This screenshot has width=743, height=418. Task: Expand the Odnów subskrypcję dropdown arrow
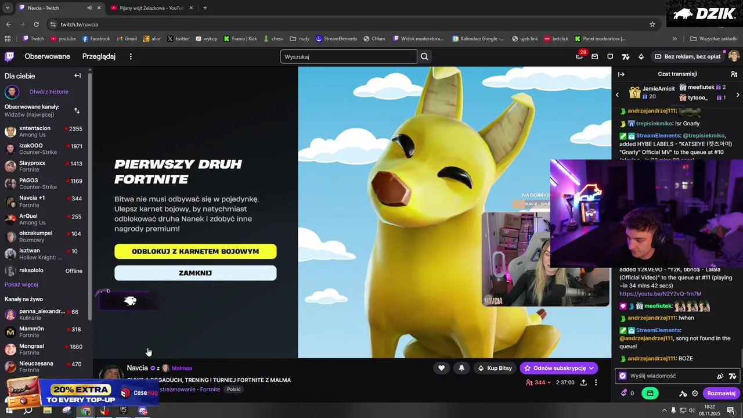591,368
